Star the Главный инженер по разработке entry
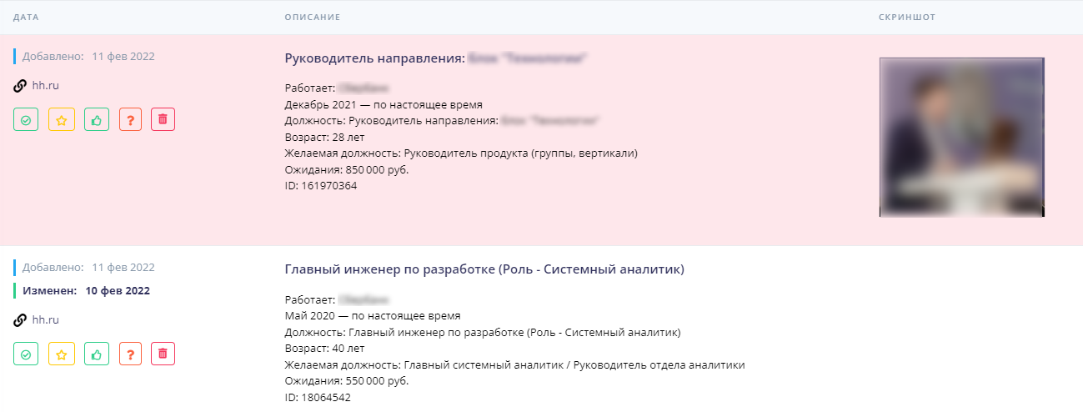This screenshot has width=1083, height=412. pos(61,354)
